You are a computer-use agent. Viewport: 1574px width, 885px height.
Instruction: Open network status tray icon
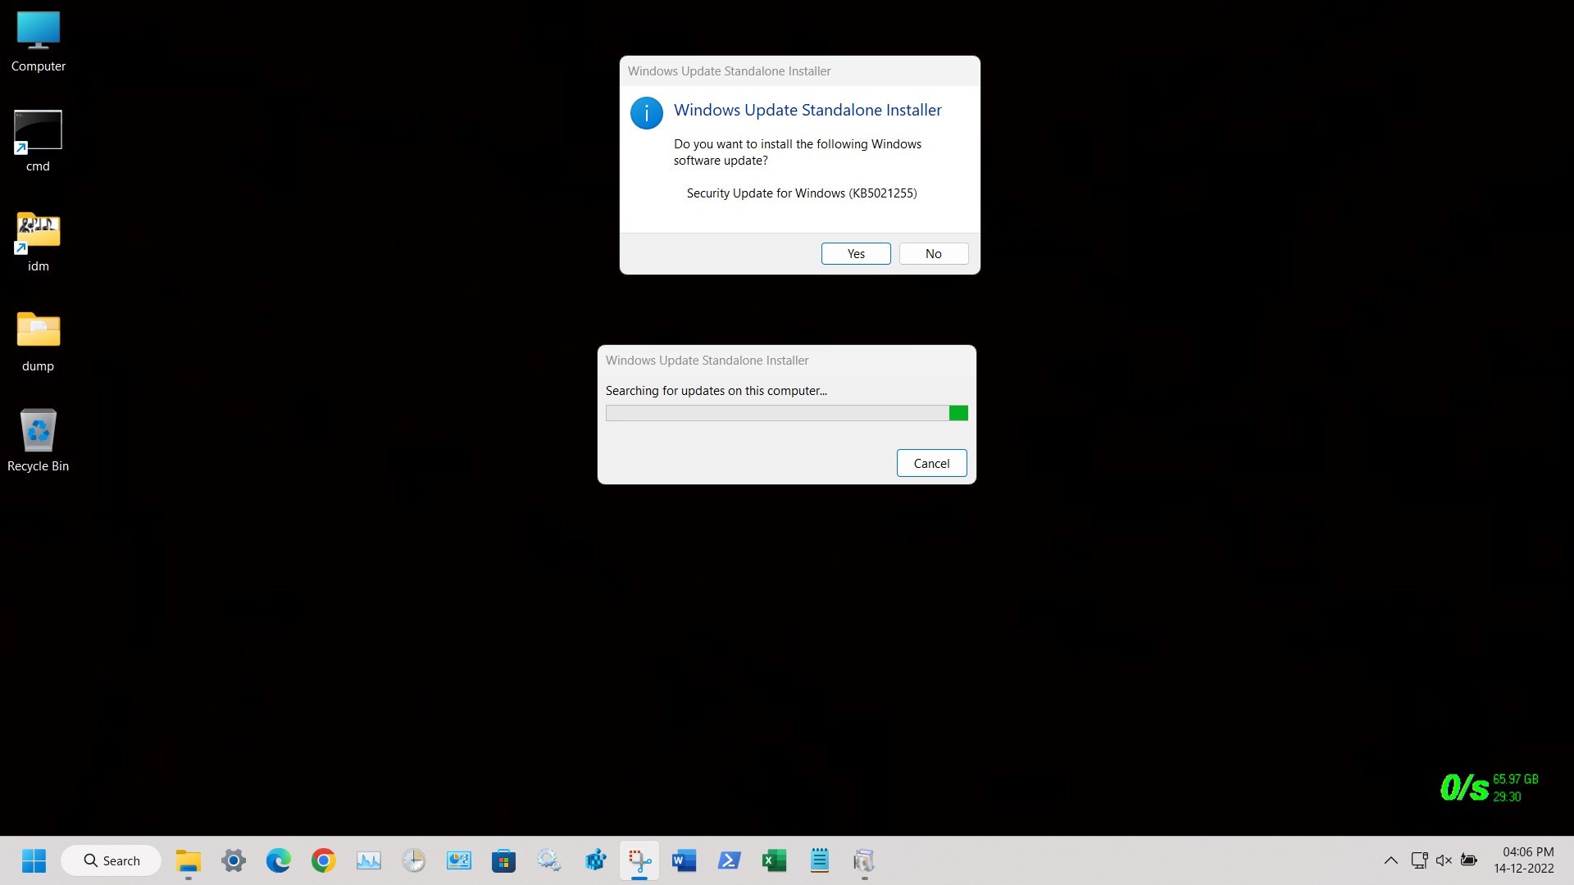coord(1419,860)
